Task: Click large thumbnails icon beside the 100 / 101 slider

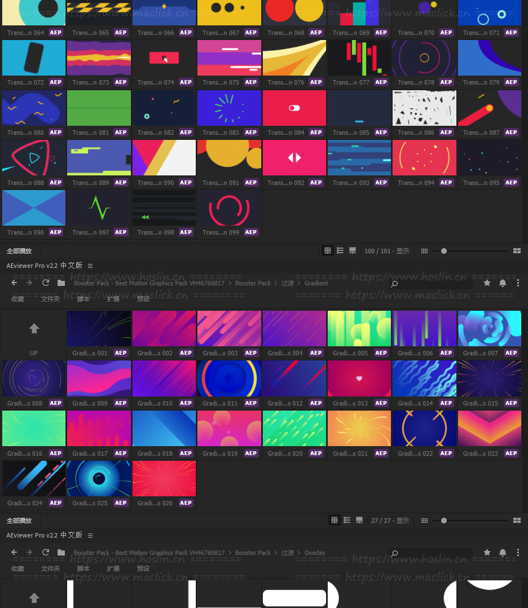Action: [x=517, y=251]
